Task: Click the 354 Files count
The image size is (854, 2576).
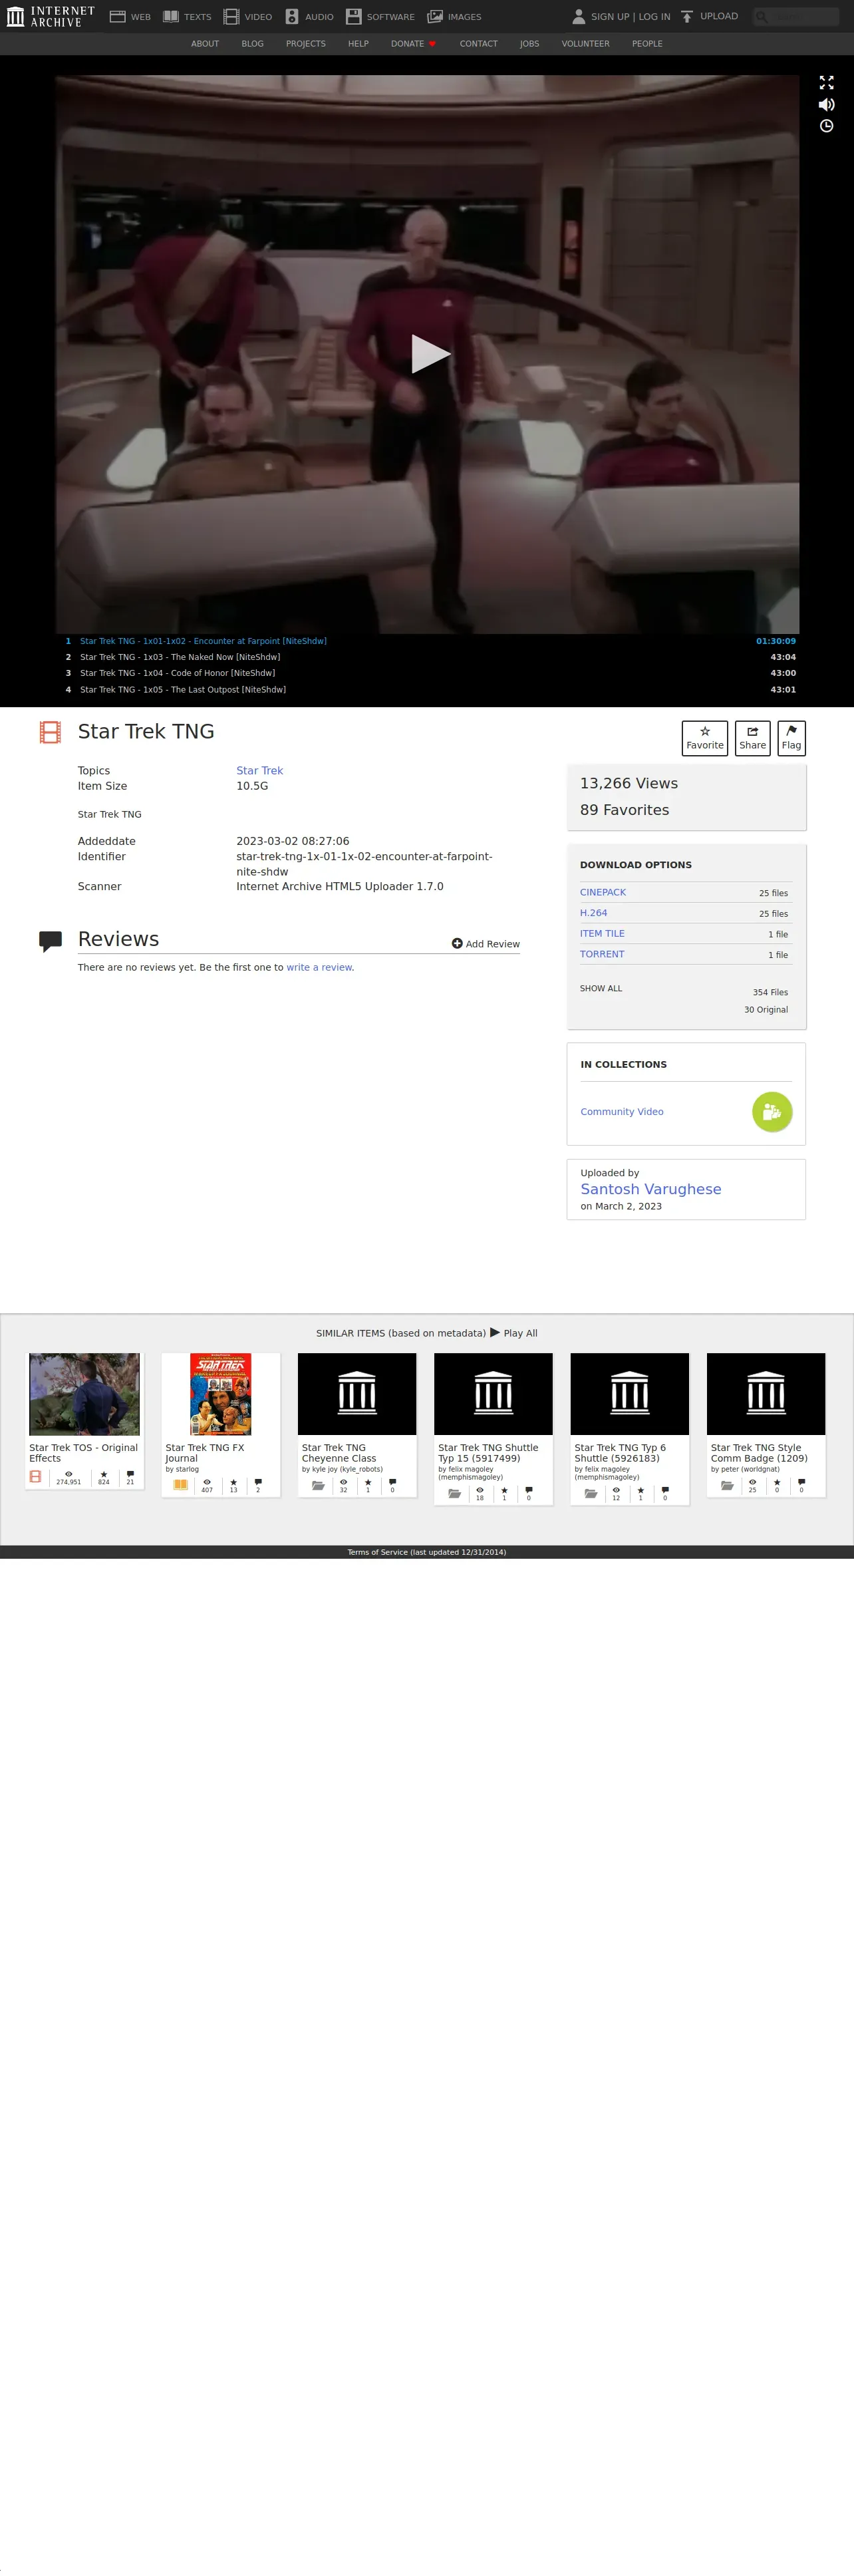Action: pos(770,992)
